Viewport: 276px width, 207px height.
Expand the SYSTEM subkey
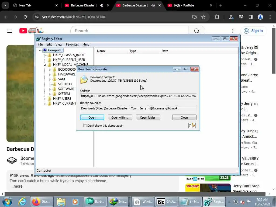pos(50,94)
